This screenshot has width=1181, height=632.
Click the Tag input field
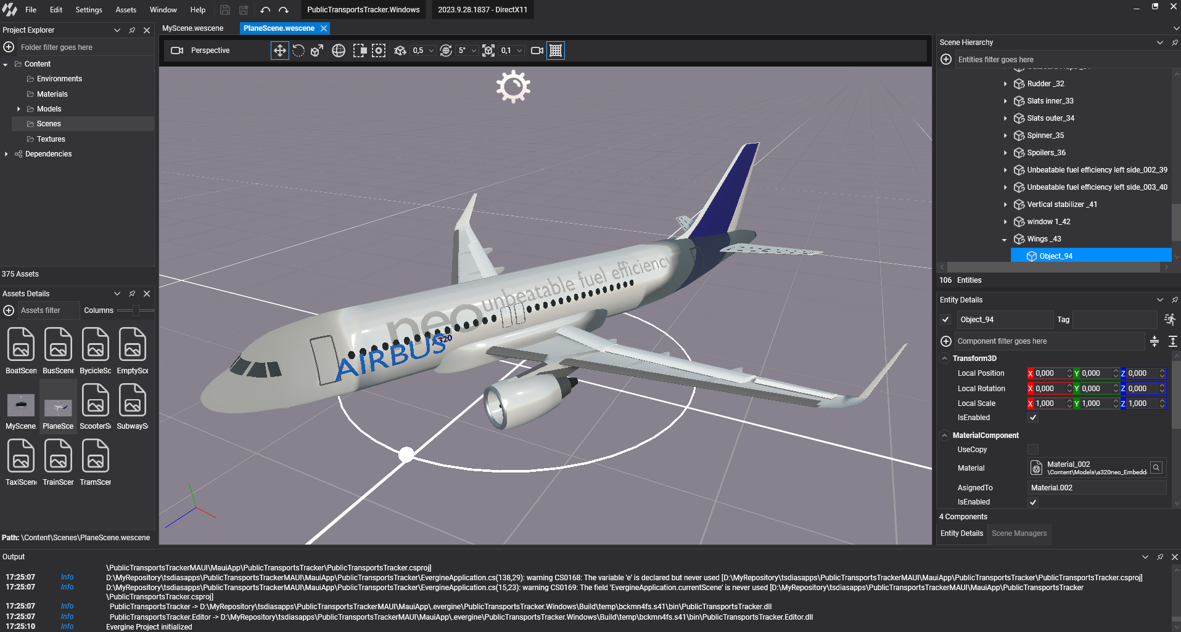pos(1115,320)
